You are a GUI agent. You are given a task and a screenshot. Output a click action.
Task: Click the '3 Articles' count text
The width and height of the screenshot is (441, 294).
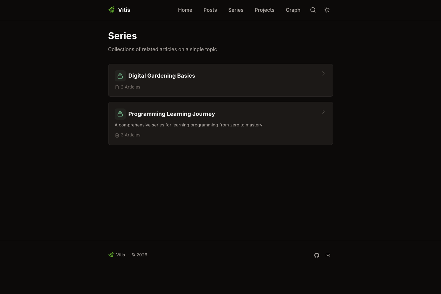pos(131,135)
